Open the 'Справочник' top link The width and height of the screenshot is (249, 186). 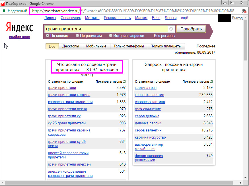[x=71, y=18]
